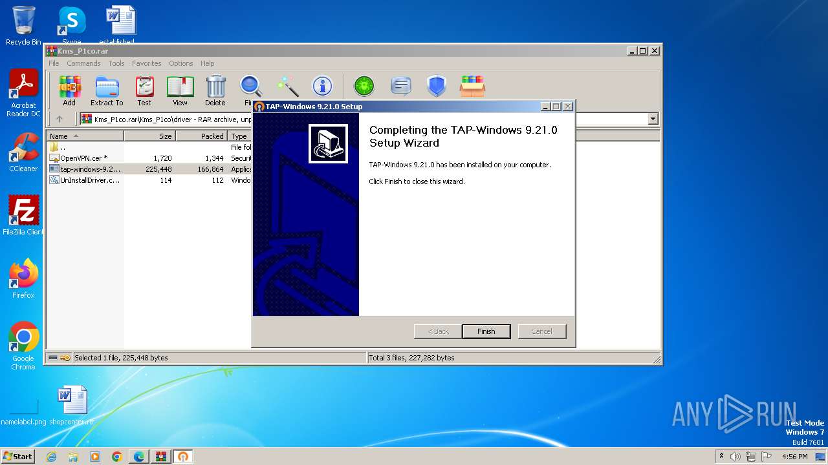Click the green VirusScan bug icon
This screenshot has height=465, width=828.
point(364,86)
